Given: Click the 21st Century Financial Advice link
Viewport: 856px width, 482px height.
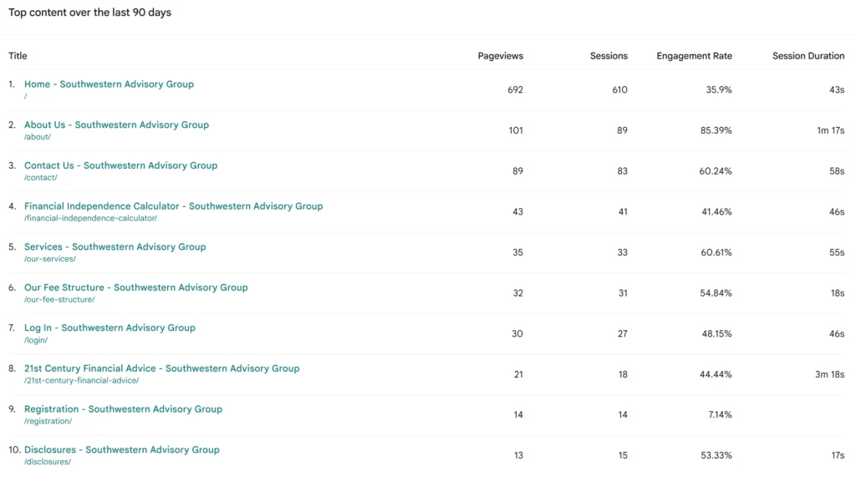Looking at the screenshot, I should [x=161, y=368].
